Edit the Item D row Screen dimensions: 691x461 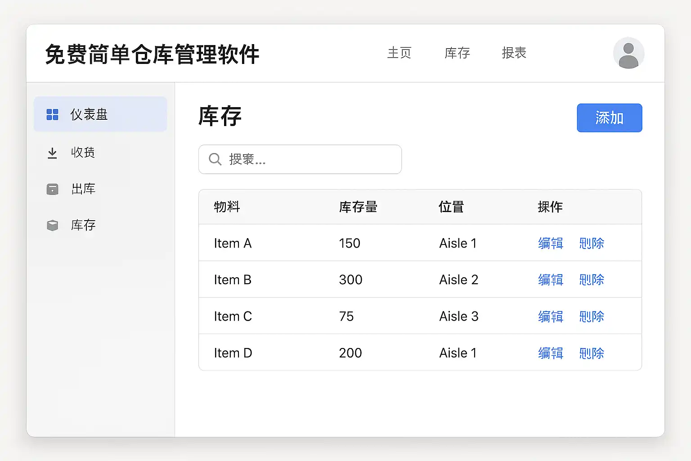point(551,353)
